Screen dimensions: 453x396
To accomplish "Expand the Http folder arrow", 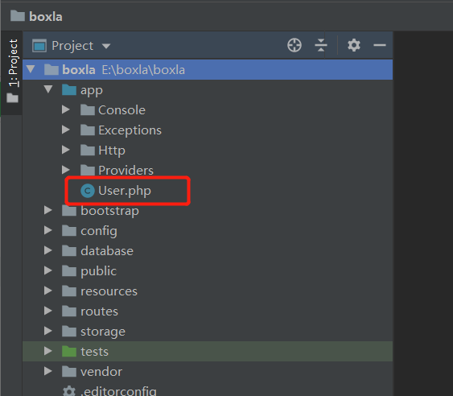I will point(66,150).
